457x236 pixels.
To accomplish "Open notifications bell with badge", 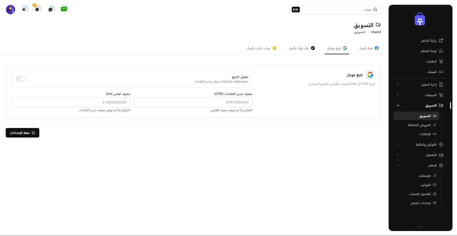I will point(37,10).
